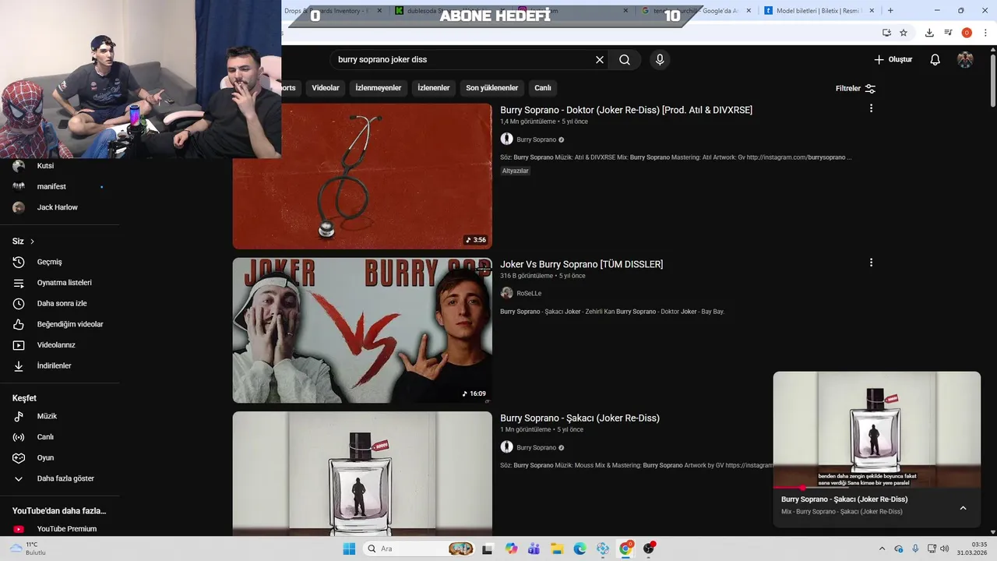Viewport: 997px width, 561px height.
Task: Click the magnifier search button
Action: 625,60
